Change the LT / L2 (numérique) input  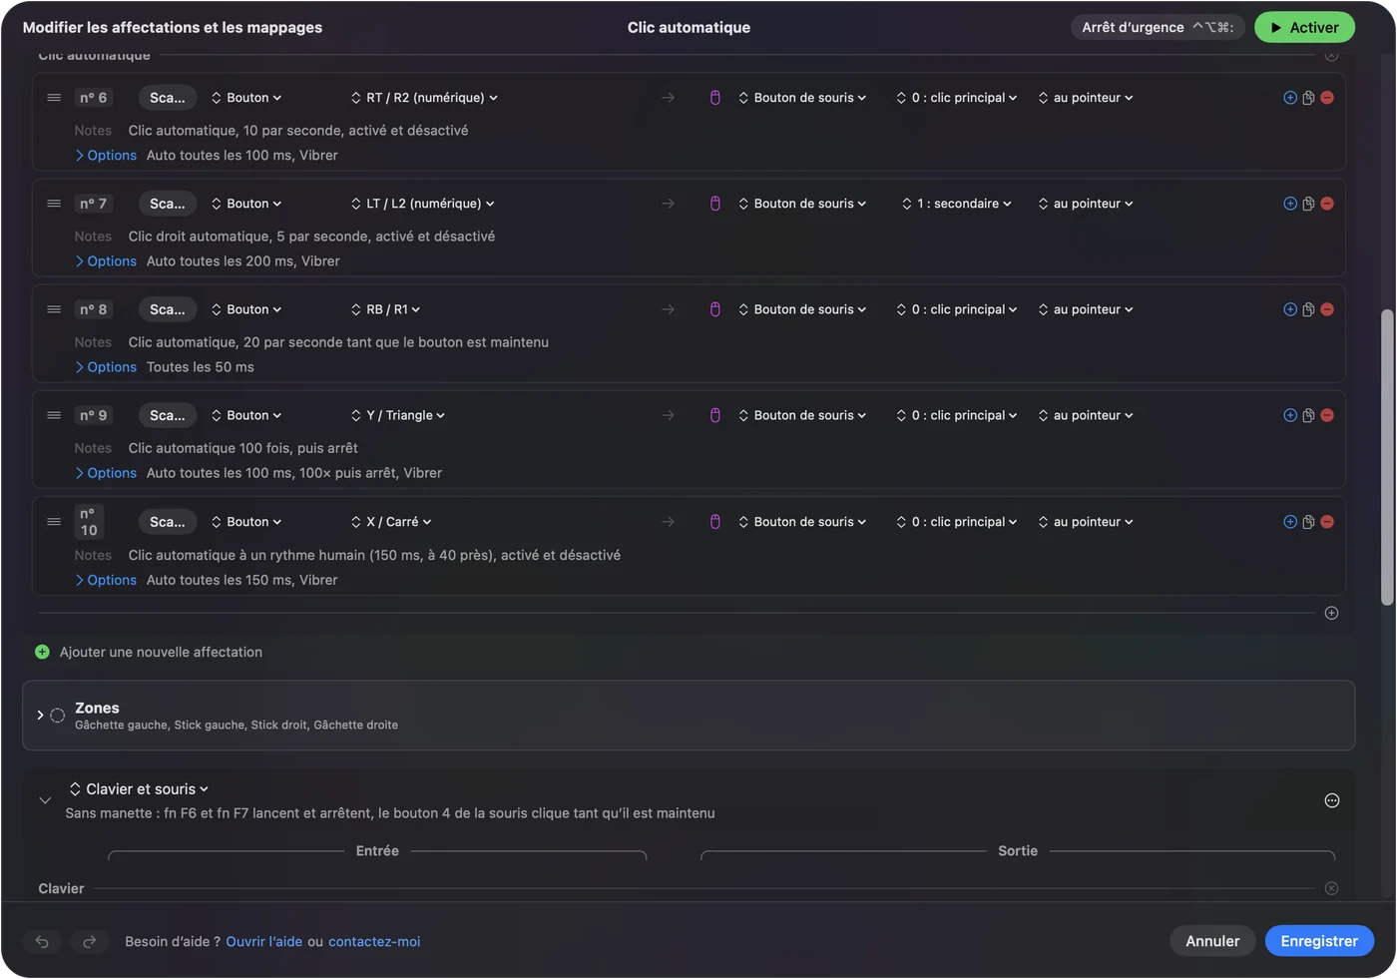[422, 204]
